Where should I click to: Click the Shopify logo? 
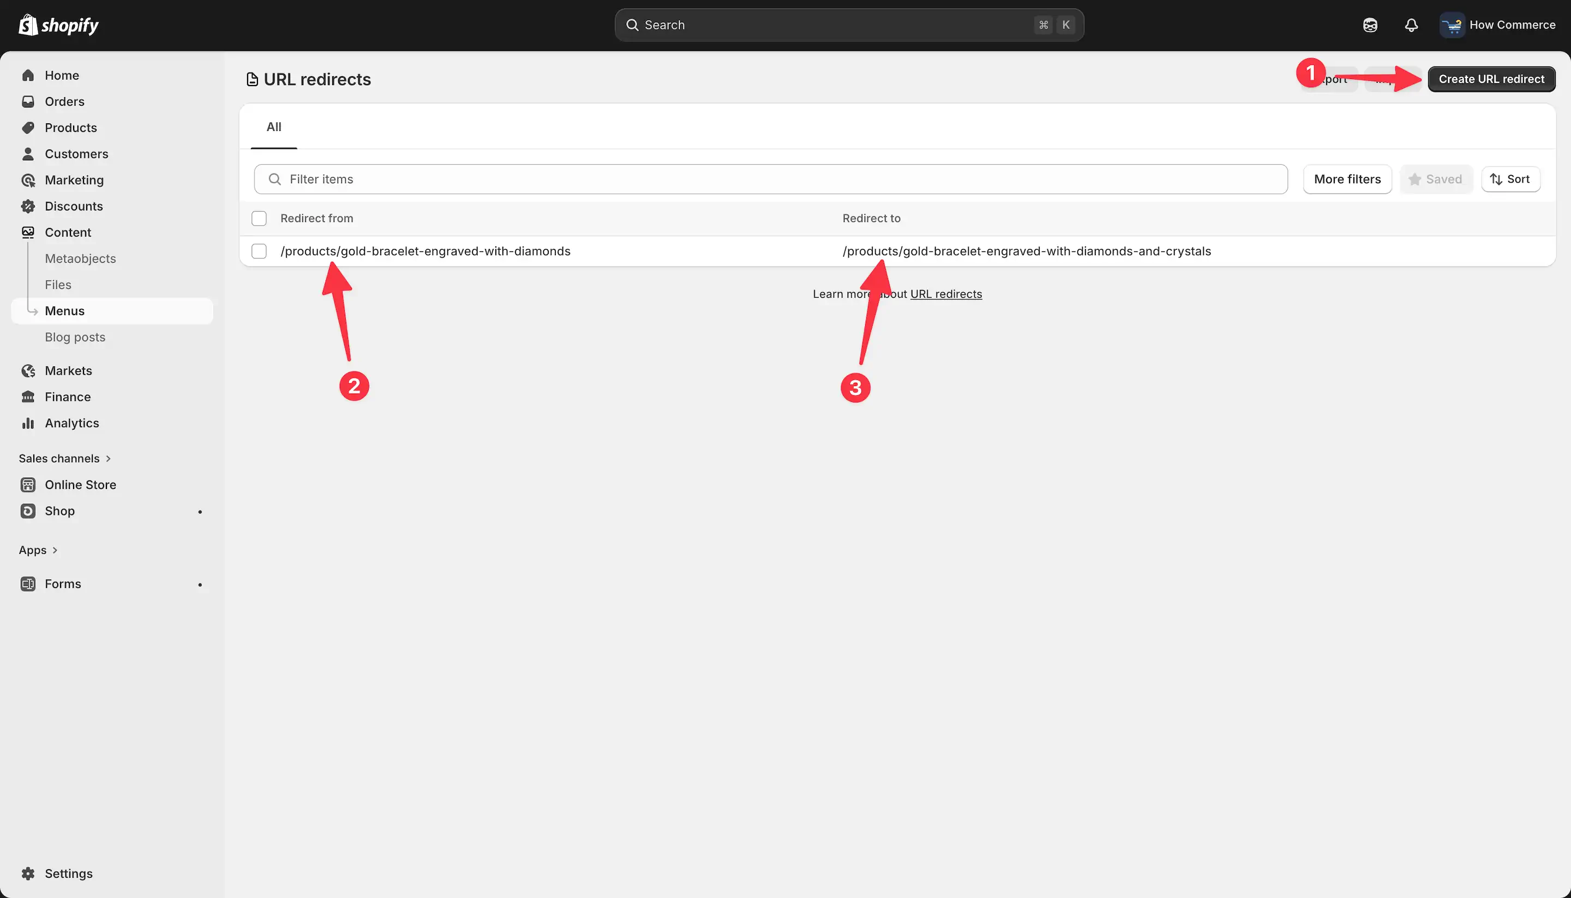coord(58,25)
